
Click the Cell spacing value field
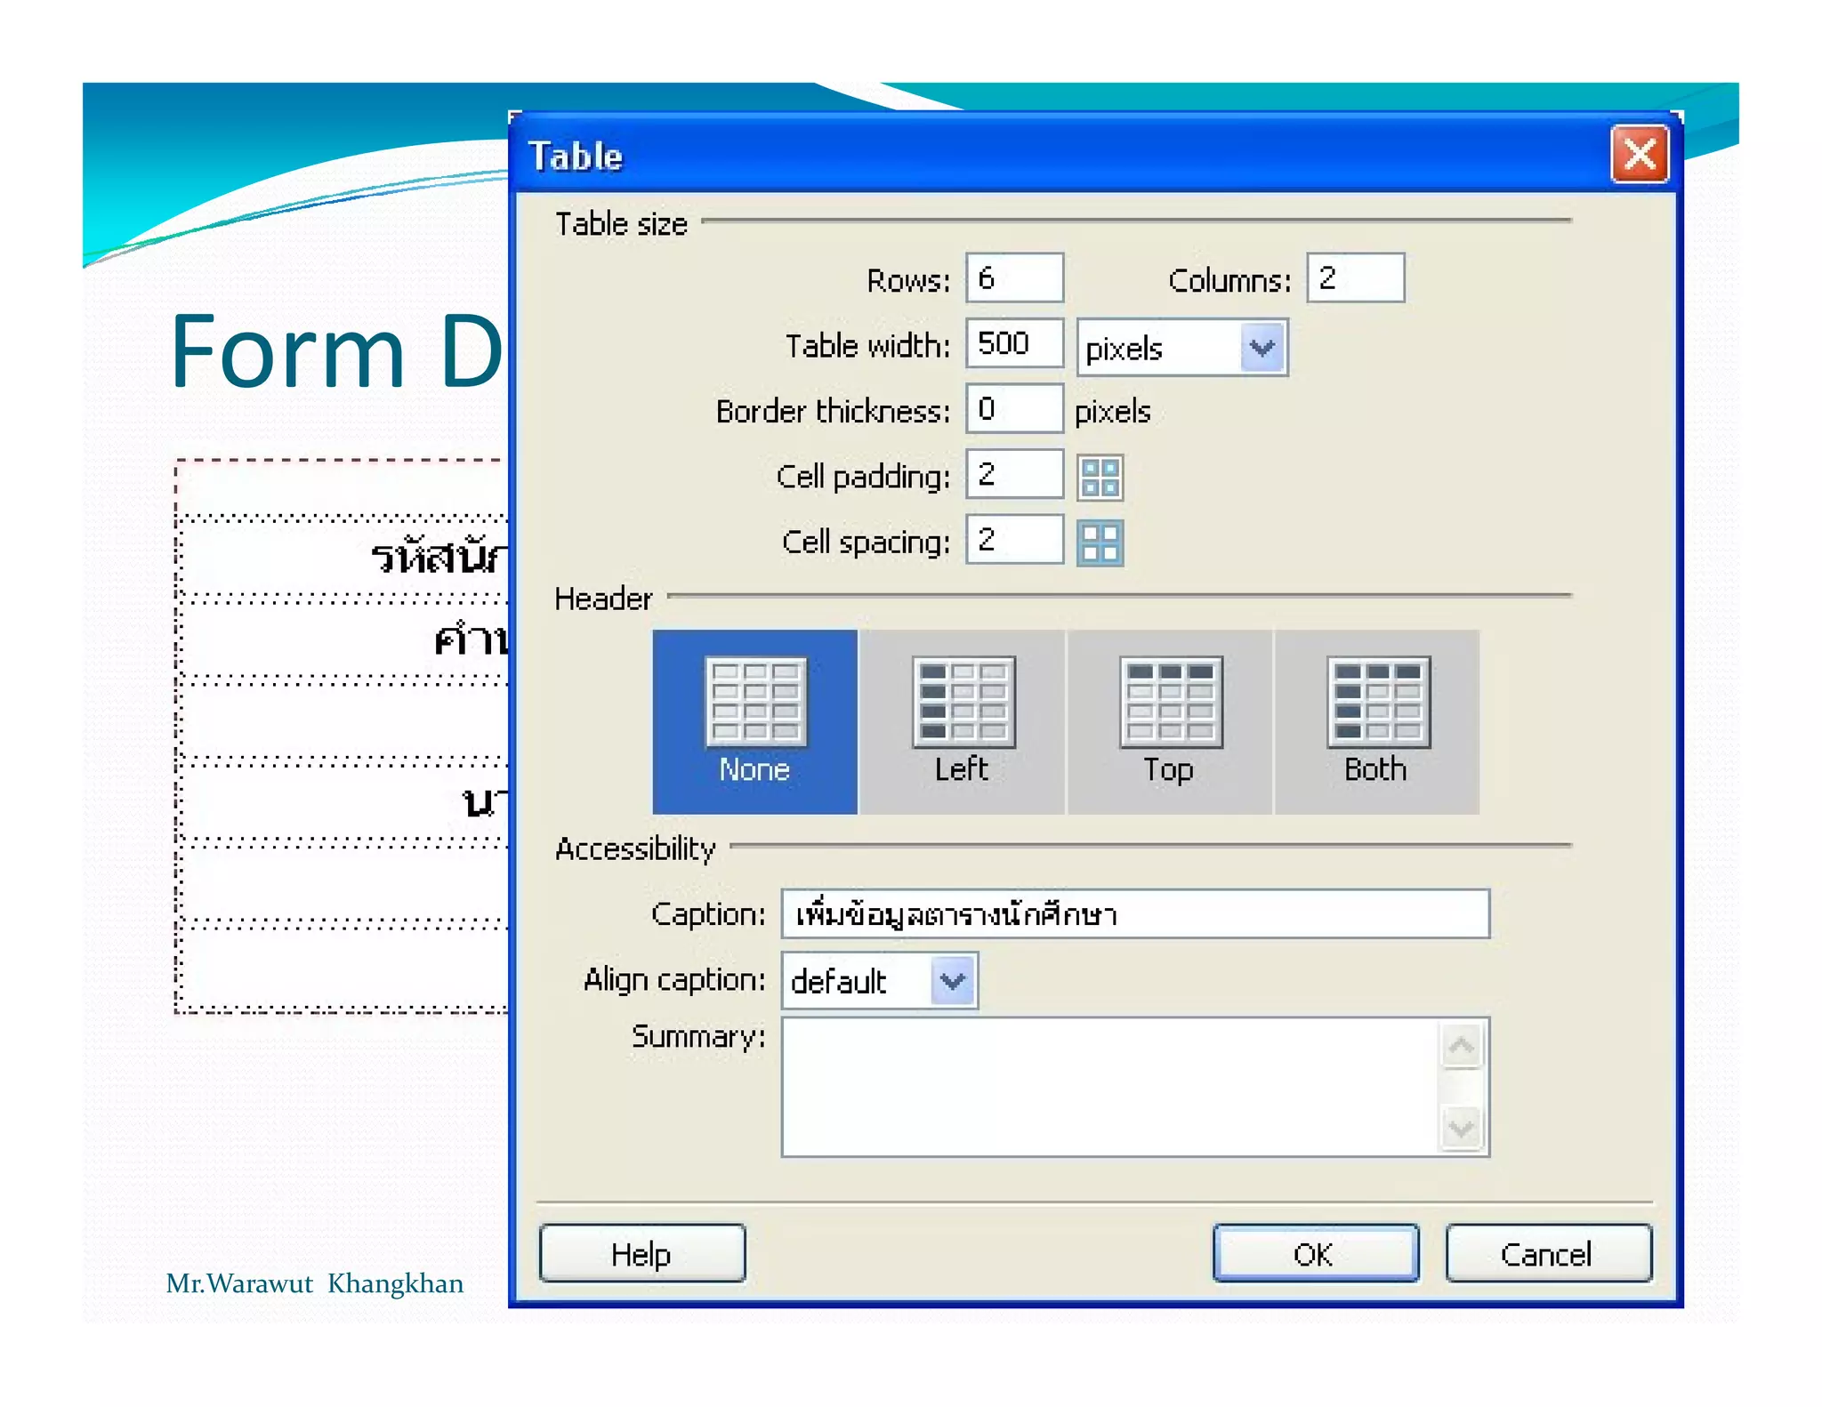click(x=1014, y=539)
